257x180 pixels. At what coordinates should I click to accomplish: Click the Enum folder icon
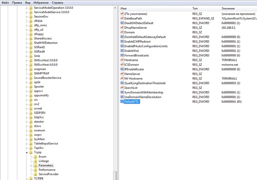click(x=35, y=157)
